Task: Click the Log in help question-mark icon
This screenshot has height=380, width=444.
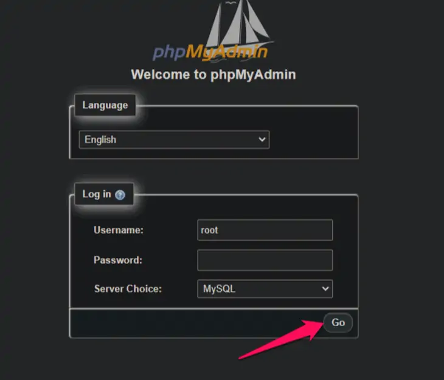Action: 120,195
